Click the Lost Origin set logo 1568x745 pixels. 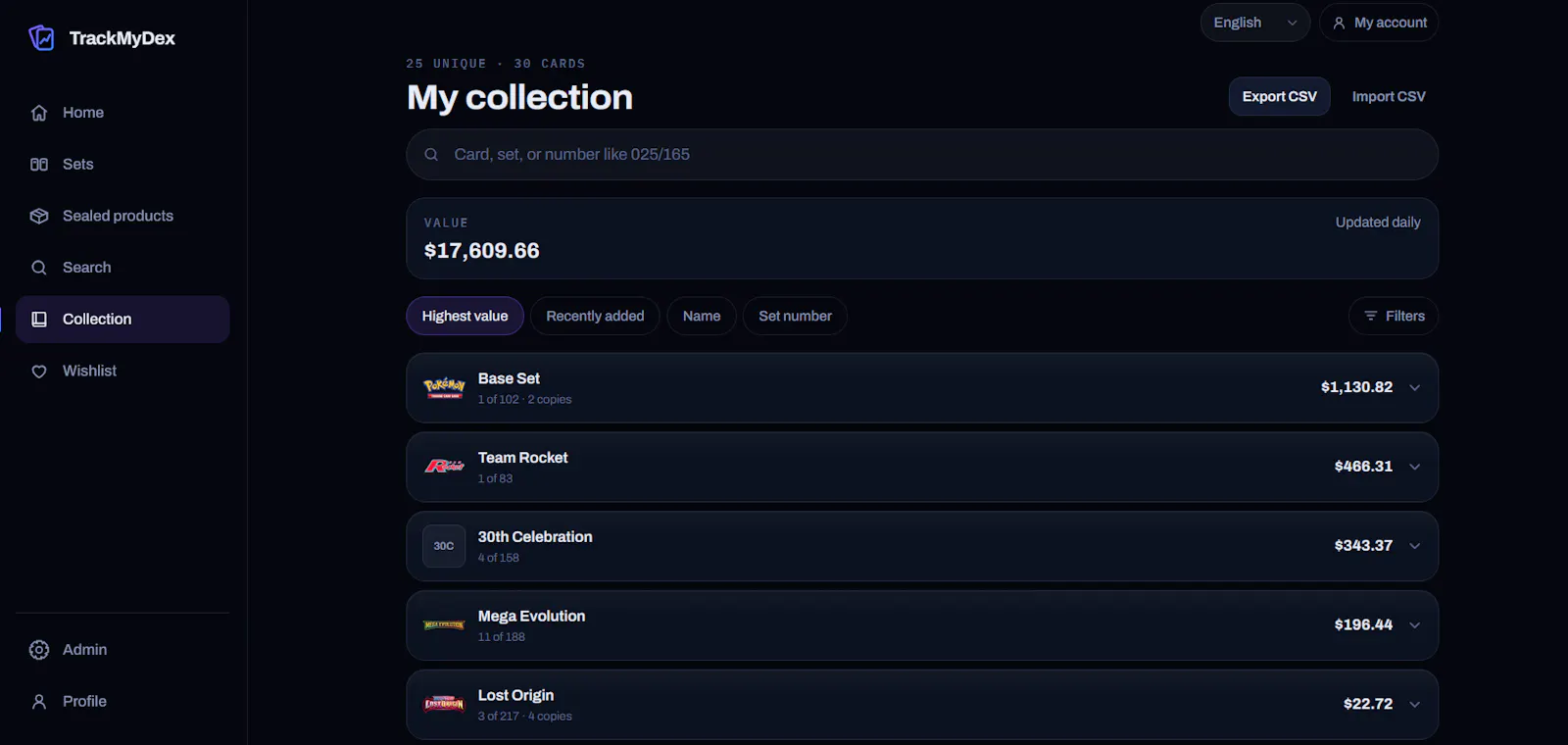pos(444,704)
